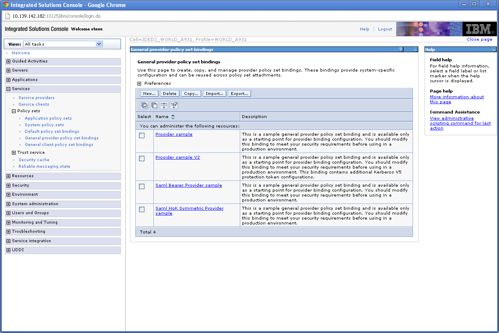Click the New button to create a binding
This screenshot has width=499, height=333.
click(149, 93)
